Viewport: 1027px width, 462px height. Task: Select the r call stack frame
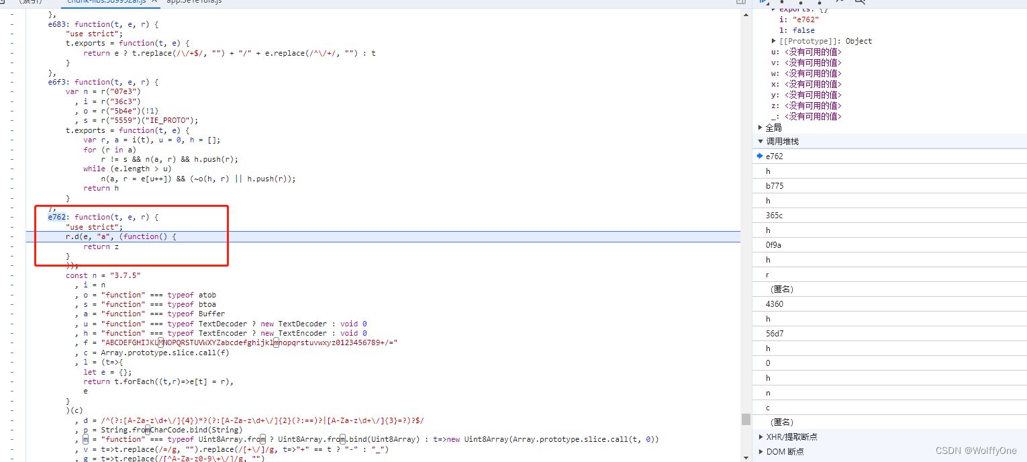889,274
